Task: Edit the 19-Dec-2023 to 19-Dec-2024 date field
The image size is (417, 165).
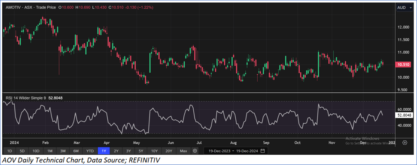Action: point(236,151)
